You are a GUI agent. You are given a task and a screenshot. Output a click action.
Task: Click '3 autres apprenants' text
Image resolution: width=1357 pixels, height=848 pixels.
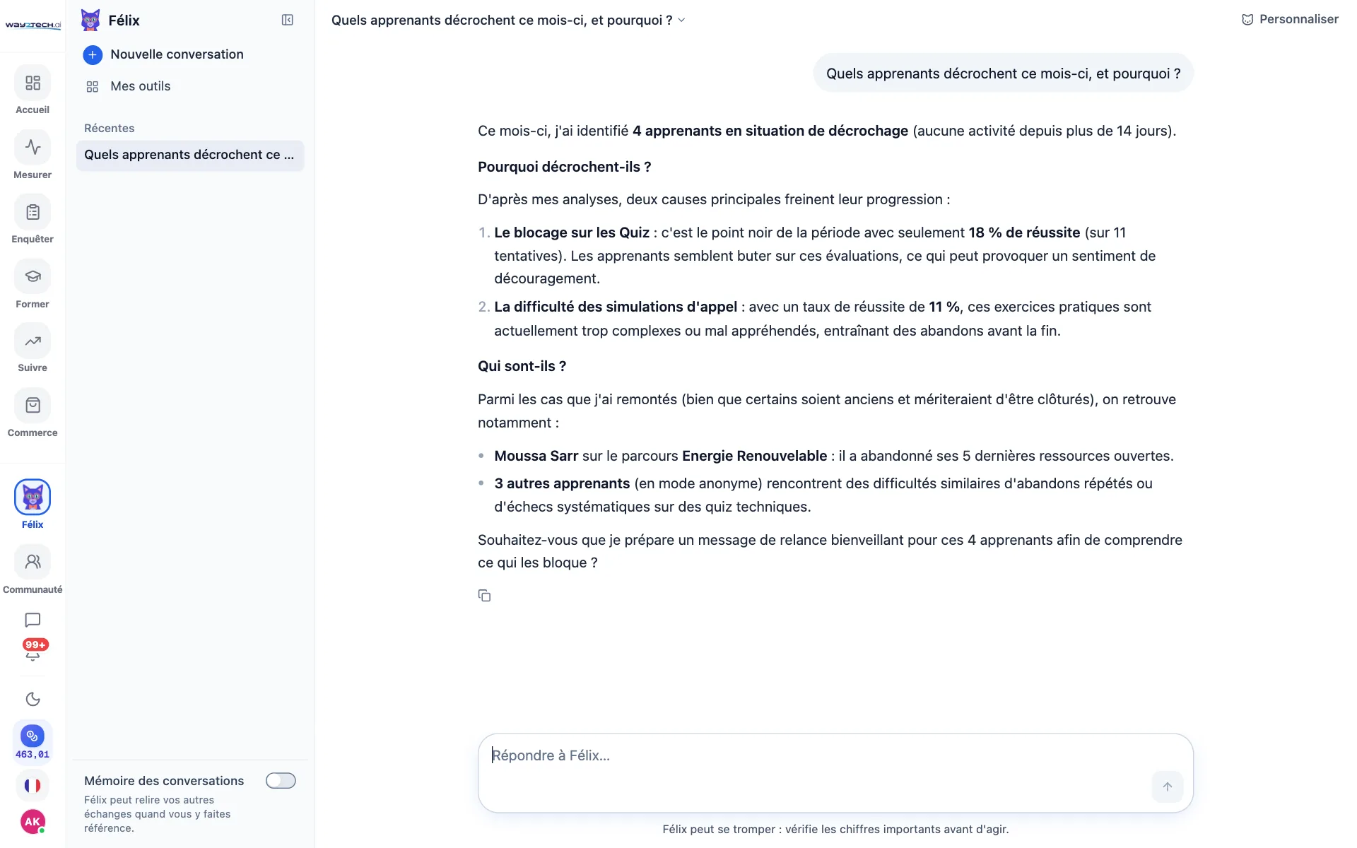pyautogui.click(x=562, y=483)
